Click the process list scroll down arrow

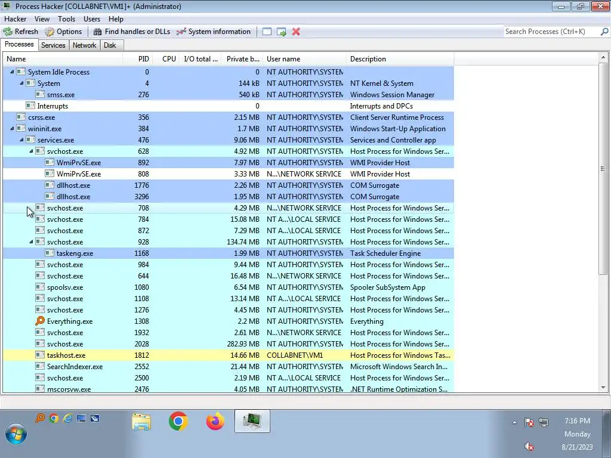[603, 388]
